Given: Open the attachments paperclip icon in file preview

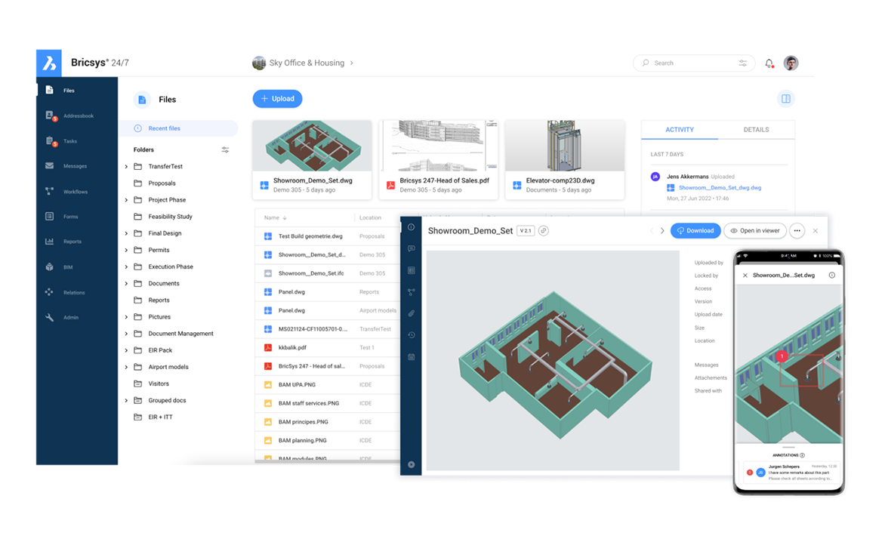Looking at the screenshot, I should [x=411, y=313].
